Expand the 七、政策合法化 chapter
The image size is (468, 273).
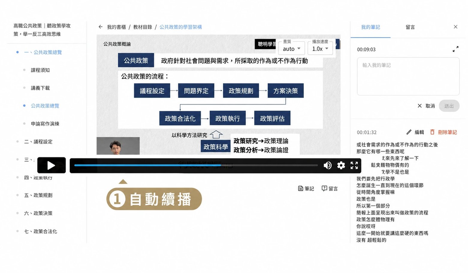click(x=40, y=231)
